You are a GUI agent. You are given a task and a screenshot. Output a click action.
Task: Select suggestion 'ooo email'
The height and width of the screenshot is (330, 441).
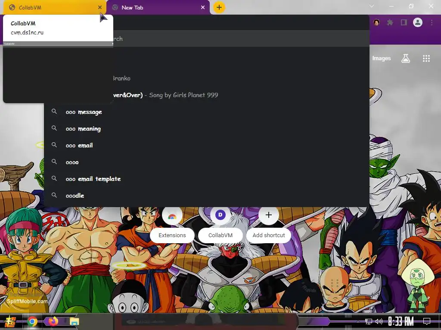[x=206, y=145]
